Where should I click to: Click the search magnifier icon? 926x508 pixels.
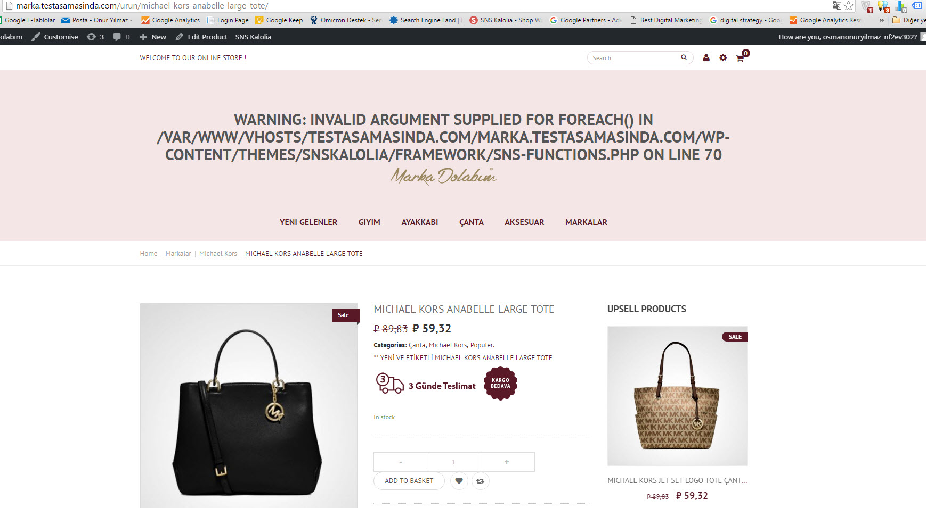tap(684, 57)
